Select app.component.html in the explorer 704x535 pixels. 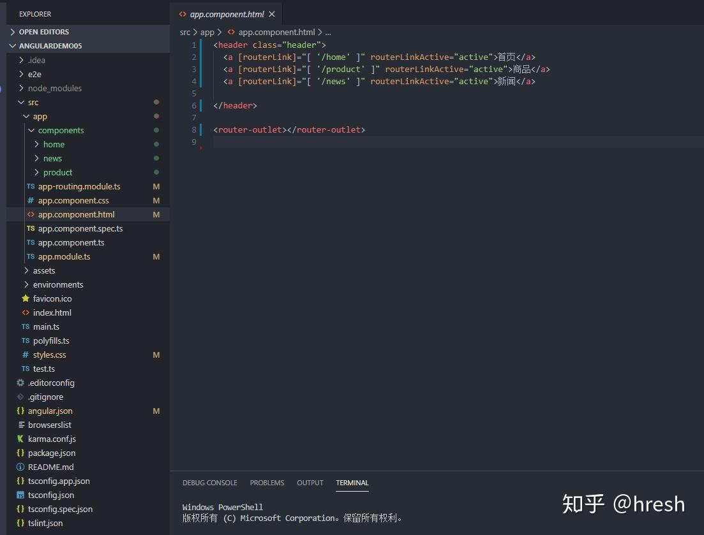click(88, 214)
